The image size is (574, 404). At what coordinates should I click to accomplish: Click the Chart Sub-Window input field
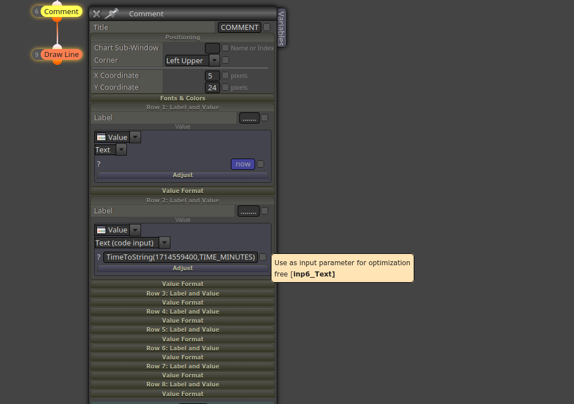212,48
